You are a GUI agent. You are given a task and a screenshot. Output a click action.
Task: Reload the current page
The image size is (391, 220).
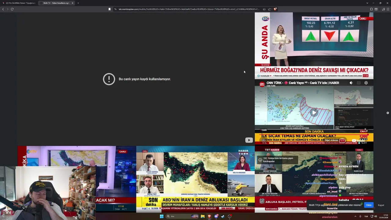12,9
